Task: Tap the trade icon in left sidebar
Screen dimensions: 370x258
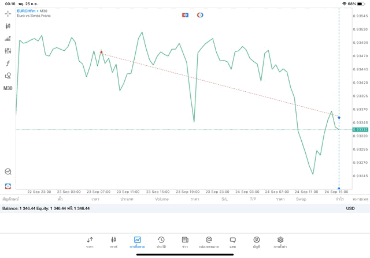Action: click(x=8, y=186)
